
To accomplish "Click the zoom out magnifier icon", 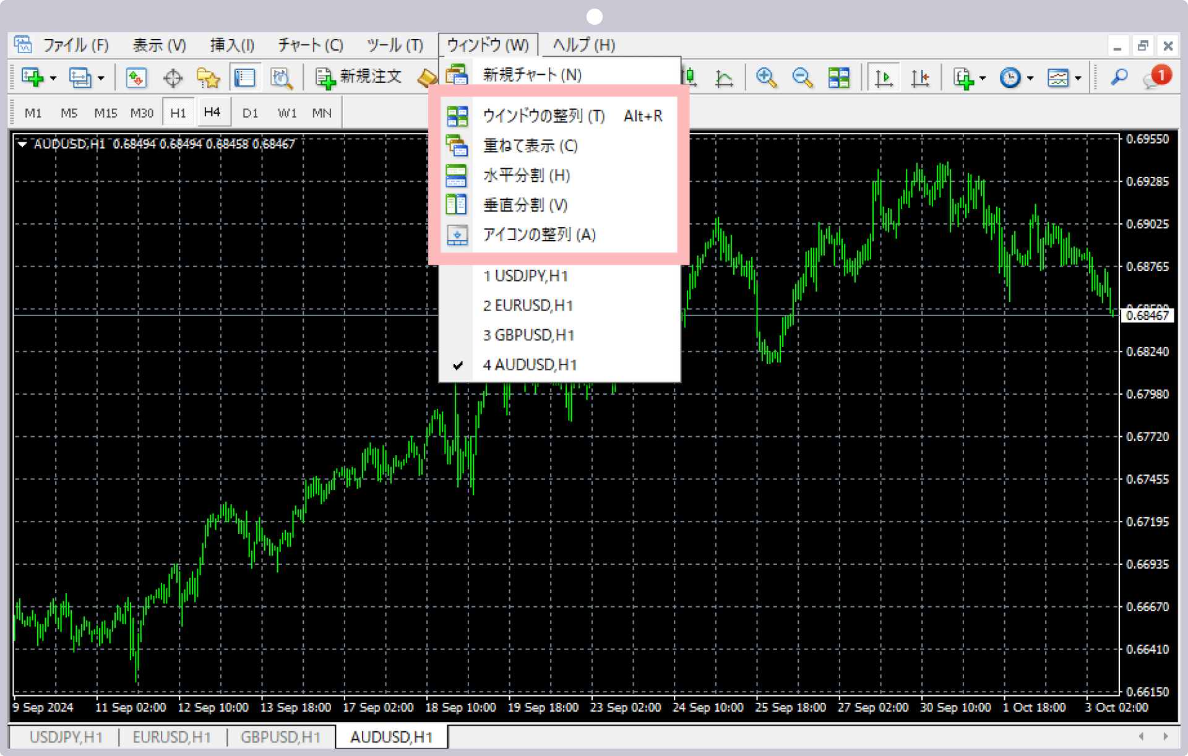I will [803, 78].
